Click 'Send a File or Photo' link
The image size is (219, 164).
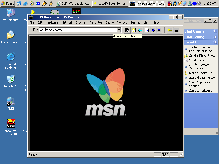click(202, 55)
